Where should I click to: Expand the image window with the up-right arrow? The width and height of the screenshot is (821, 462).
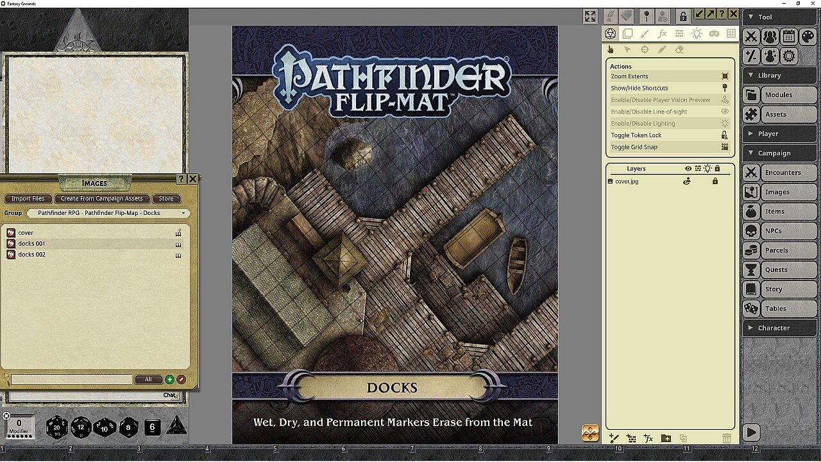click(711, 13)
